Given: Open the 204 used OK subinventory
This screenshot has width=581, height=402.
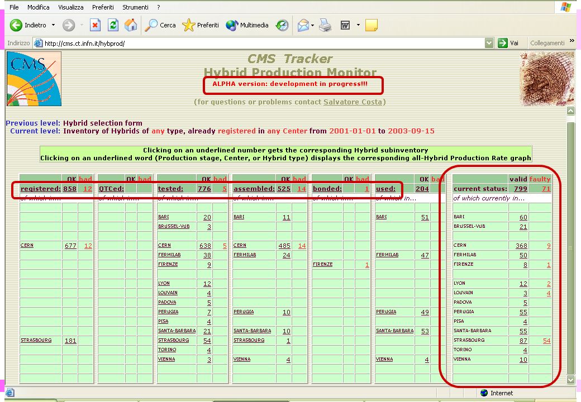Looking at the screenshot, I should (422, 188).
